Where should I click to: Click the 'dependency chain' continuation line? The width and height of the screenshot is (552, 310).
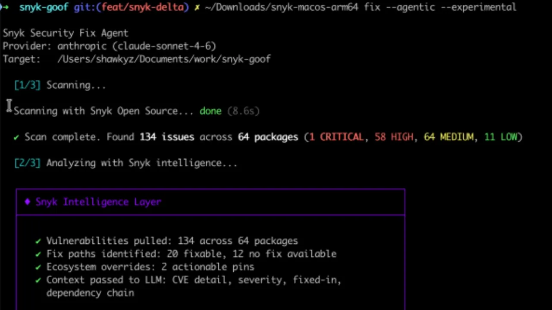click(90, 293)
